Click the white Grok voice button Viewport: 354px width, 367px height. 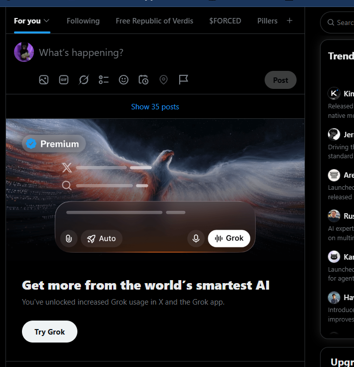click(x=229, y=238)
